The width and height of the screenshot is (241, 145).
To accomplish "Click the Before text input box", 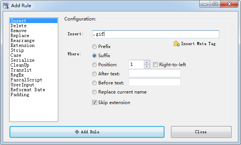I will pyautogui.click(x=155, y=82).
